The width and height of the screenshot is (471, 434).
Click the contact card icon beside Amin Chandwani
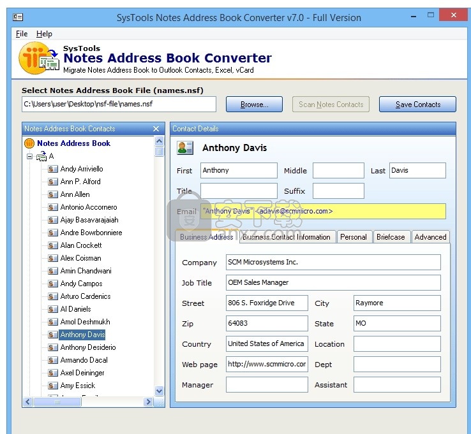[x=53, y=271]
